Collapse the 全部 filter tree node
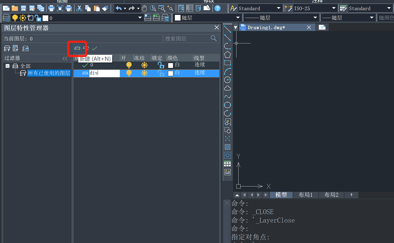This screenshot has width=394, height=243. click(x=7, y=66)
